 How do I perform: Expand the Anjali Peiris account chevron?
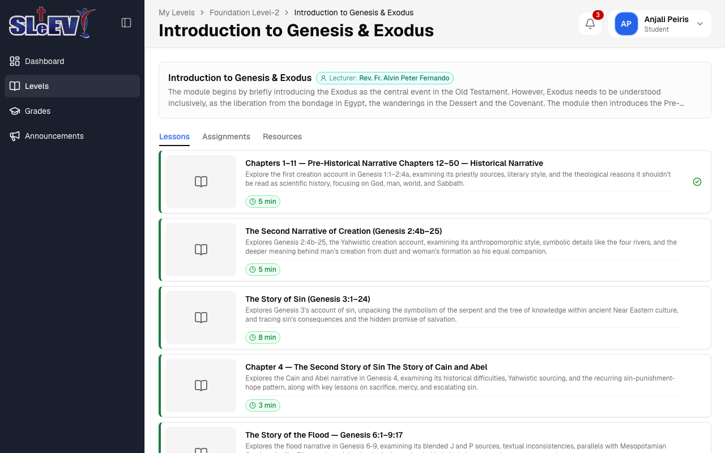(x=700, y=24)
